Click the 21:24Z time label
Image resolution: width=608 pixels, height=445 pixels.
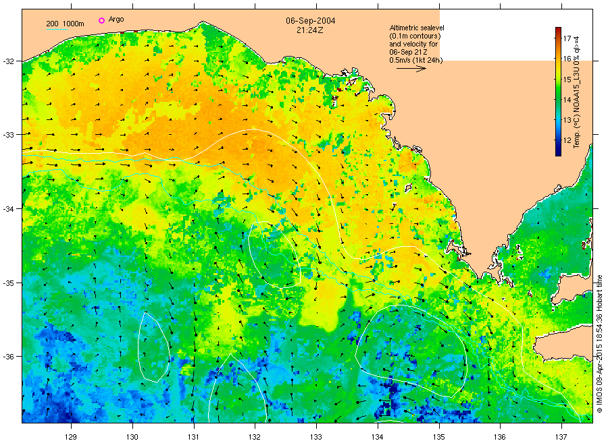point(310,30)
